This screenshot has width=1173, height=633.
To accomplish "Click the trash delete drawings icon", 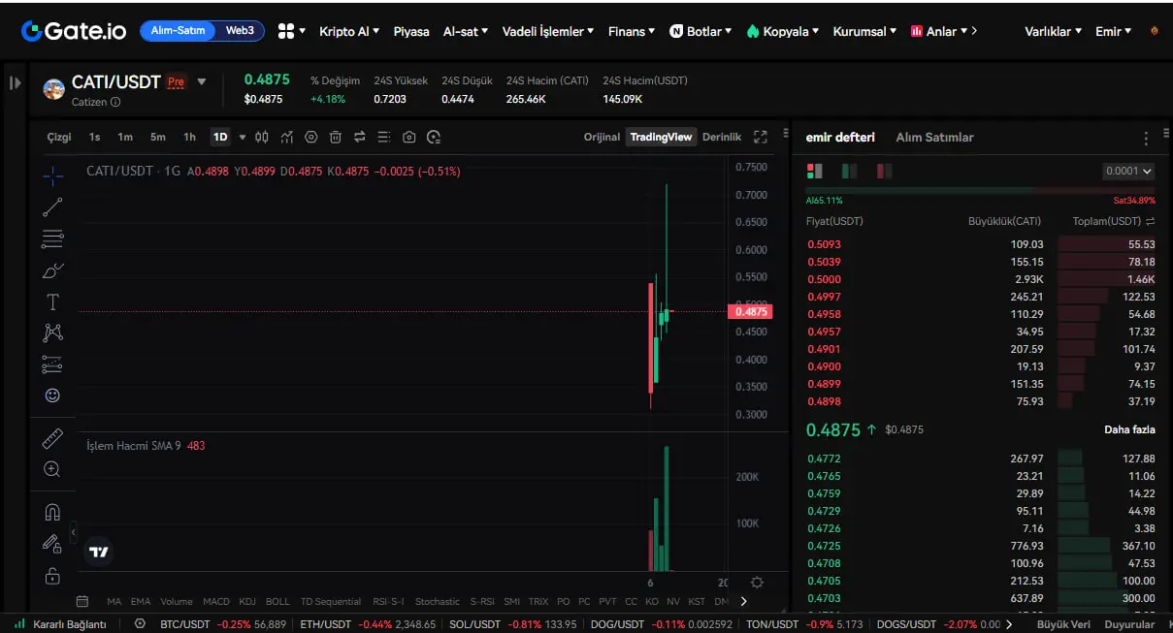I will tap(336, 137).
